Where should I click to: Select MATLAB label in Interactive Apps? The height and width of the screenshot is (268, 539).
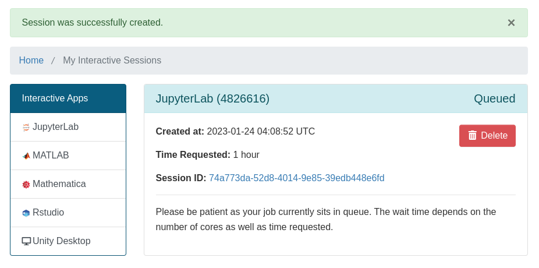coord(51,156)
